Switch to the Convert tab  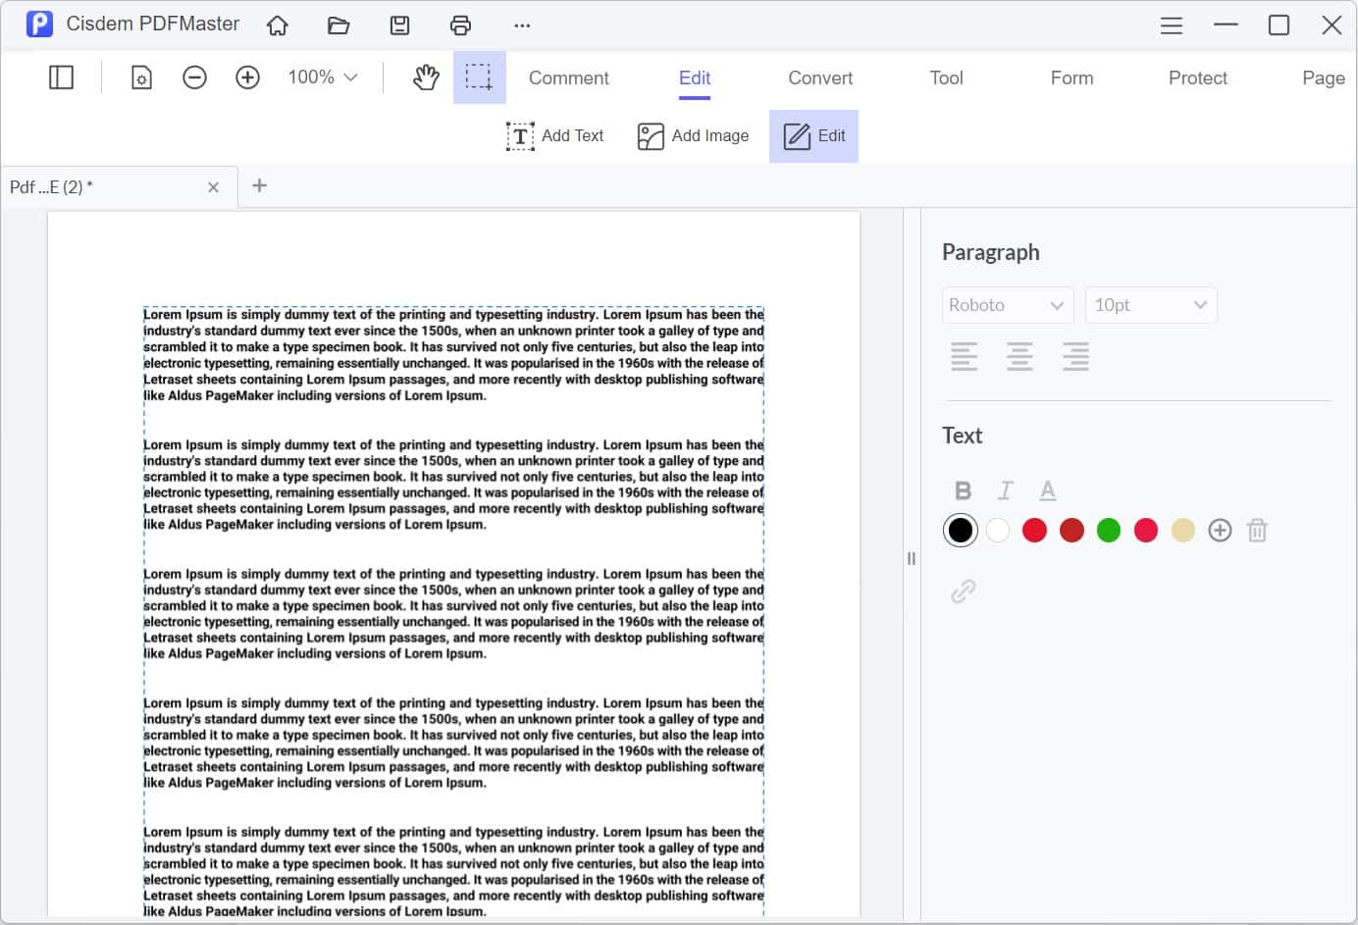click(x=819, y=77)
